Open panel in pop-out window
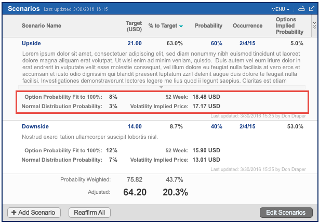The height and width of the screenshot is (223, 319). click(x=311, y=9)
